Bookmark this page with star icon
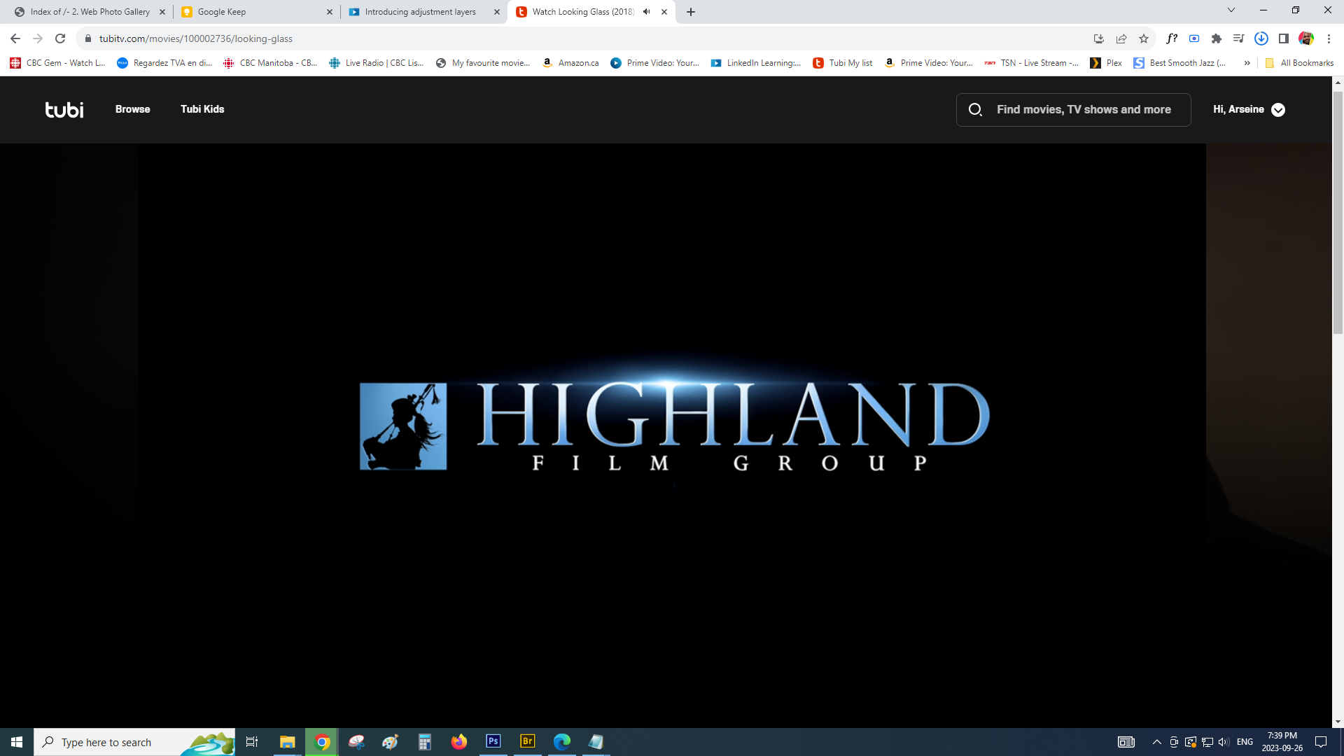This screenshot has height=756, width=1344. pos(1144,38)
